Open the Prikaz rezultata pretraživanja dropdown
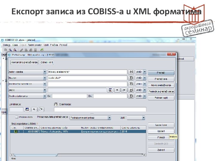This screenshot has width=215, height=161. (x=109, y=118)
